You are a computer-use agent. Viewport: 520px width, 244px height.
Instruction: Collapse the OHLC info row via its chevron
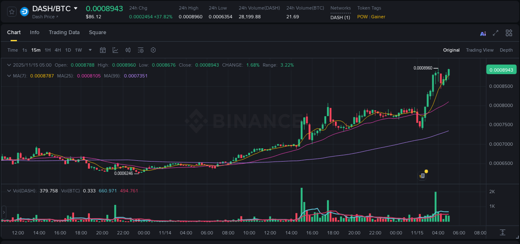[x=9, y=65]
